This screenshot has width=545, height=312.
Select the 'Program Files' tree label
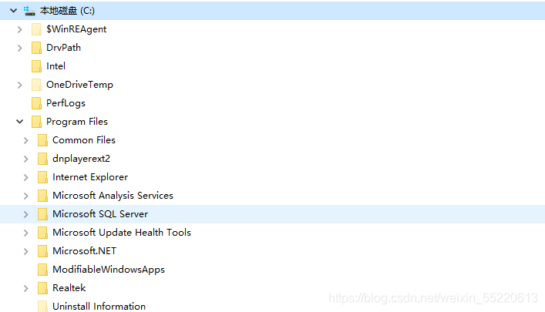coord(77,122)
